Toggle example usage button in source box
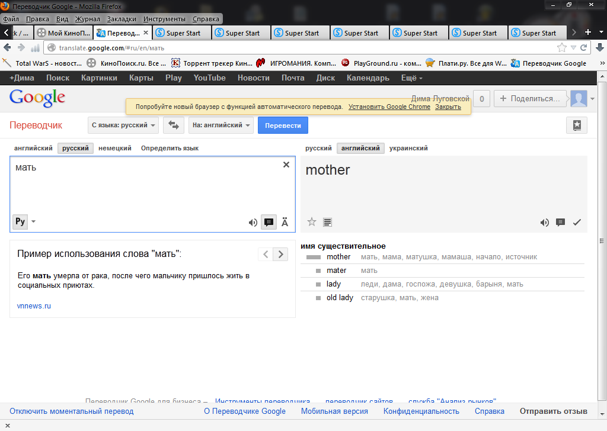607x431 pixels. [x=269, y=222]
